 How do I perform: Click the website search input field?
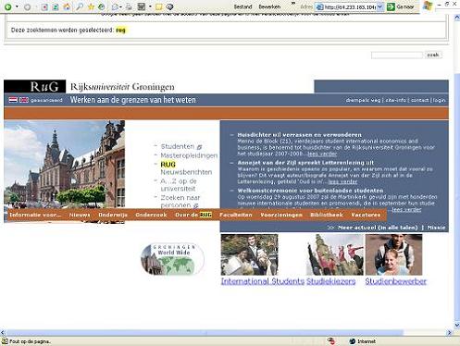(397, 56)
